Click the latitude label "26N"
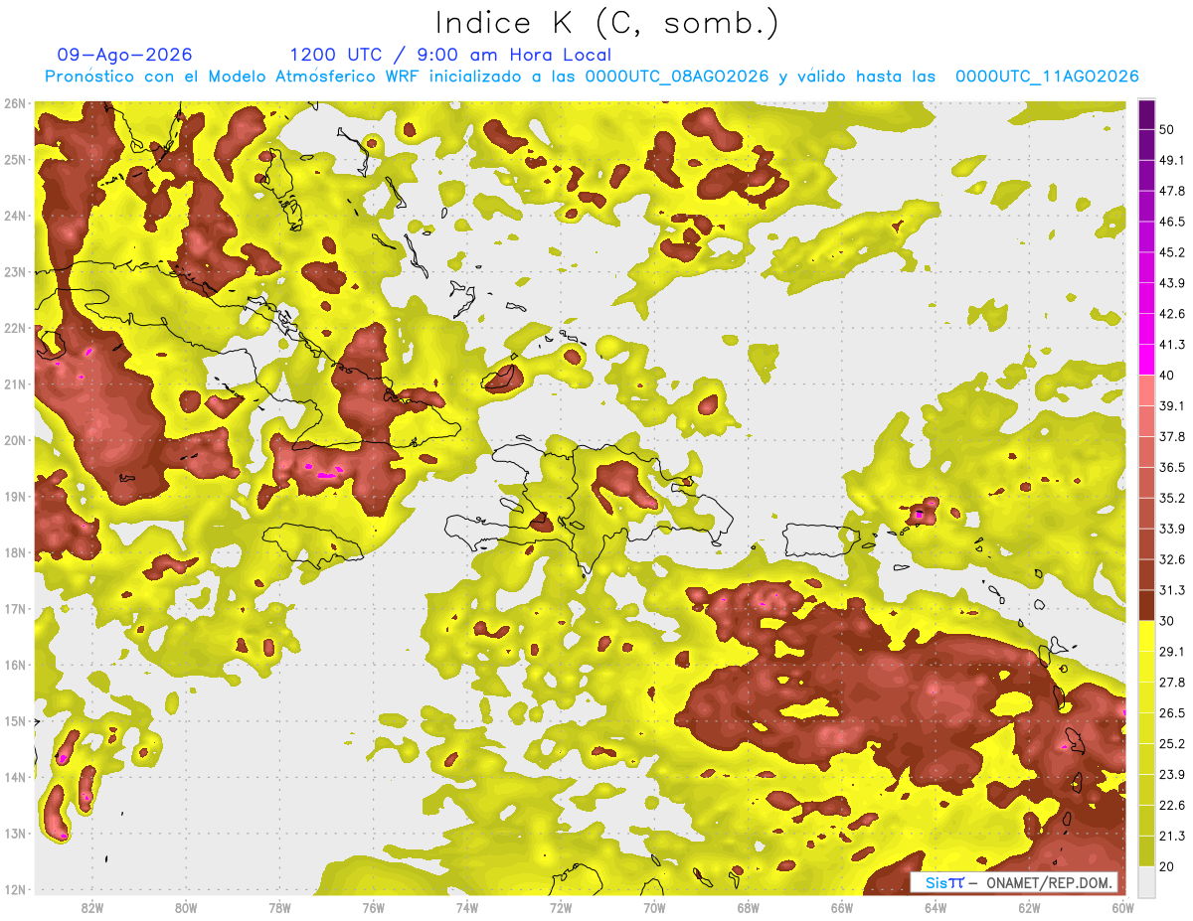1193x921 pixels. [x=14, y=103]
